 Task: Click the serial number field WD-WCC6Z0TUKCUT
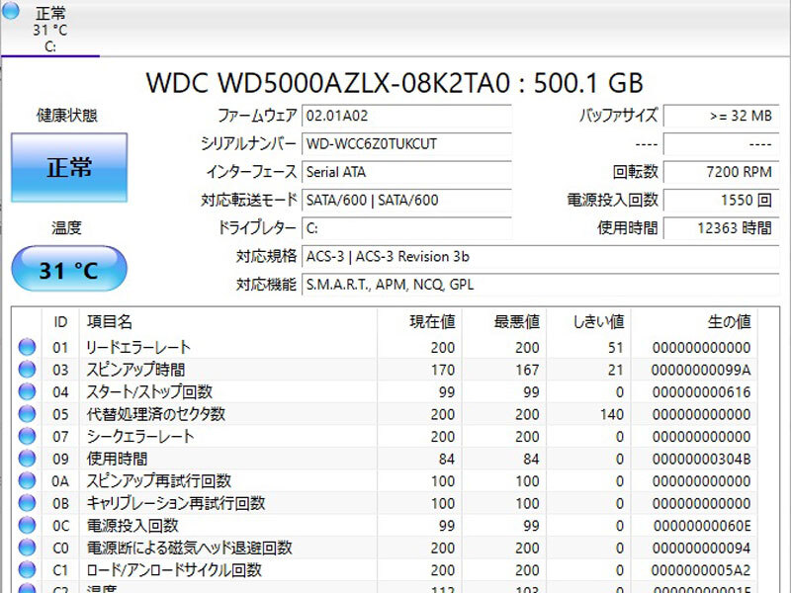(x=406, y=144)
